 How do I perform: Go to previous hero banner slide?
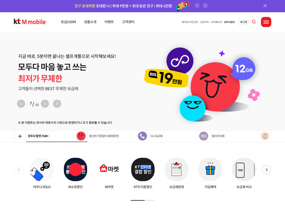point(21,104)
